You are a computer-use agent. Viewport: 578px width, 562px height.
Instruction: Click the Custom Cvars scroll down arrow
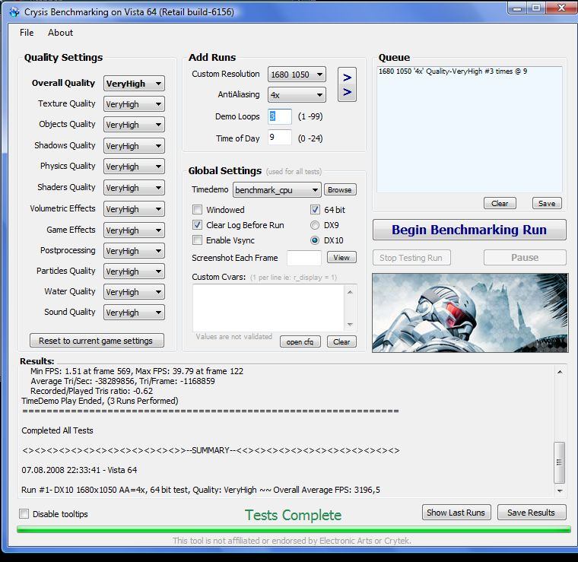click(350, 325)
